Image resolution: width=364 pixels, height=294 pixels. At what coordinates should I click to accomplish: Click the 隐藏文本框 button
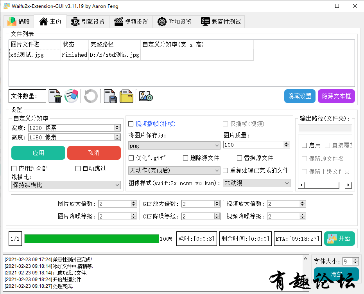[336, 96]
